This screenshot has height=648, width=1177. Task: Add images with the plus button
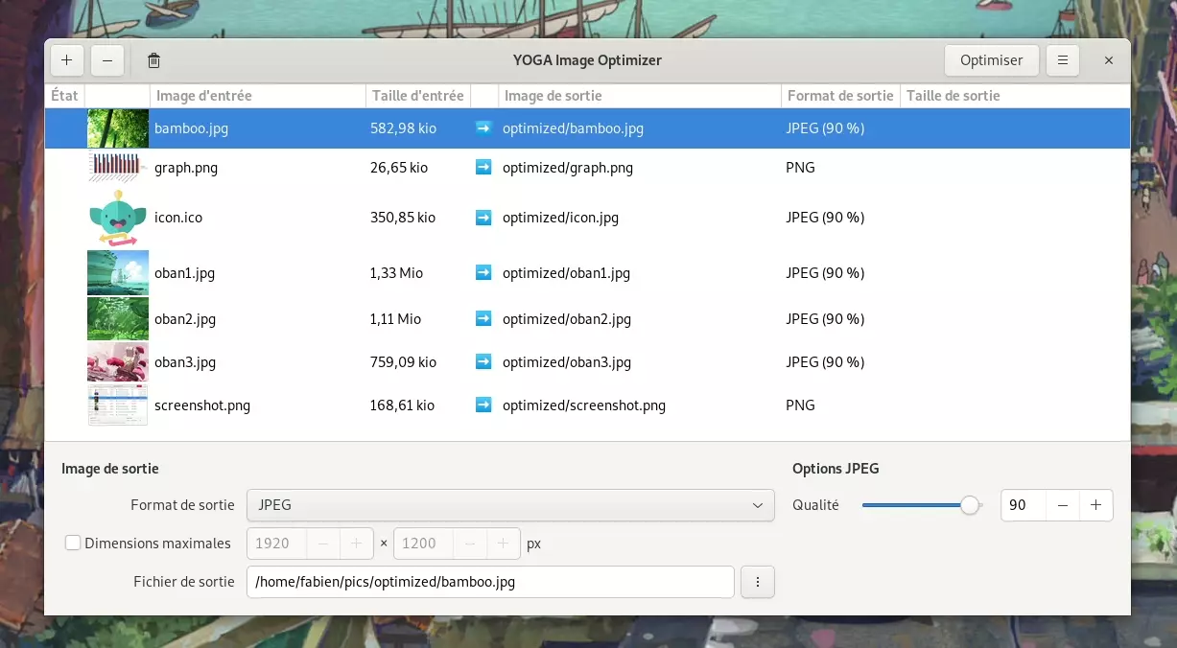[66, 60]
